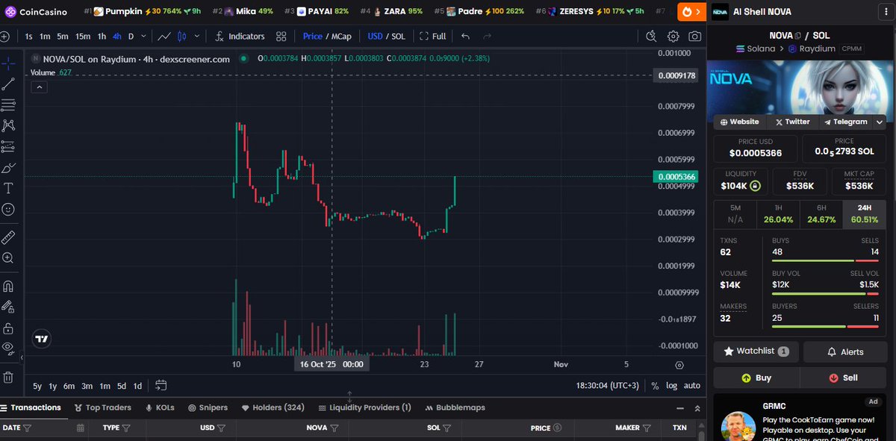Lock all drawing tools

pos(8,328)
